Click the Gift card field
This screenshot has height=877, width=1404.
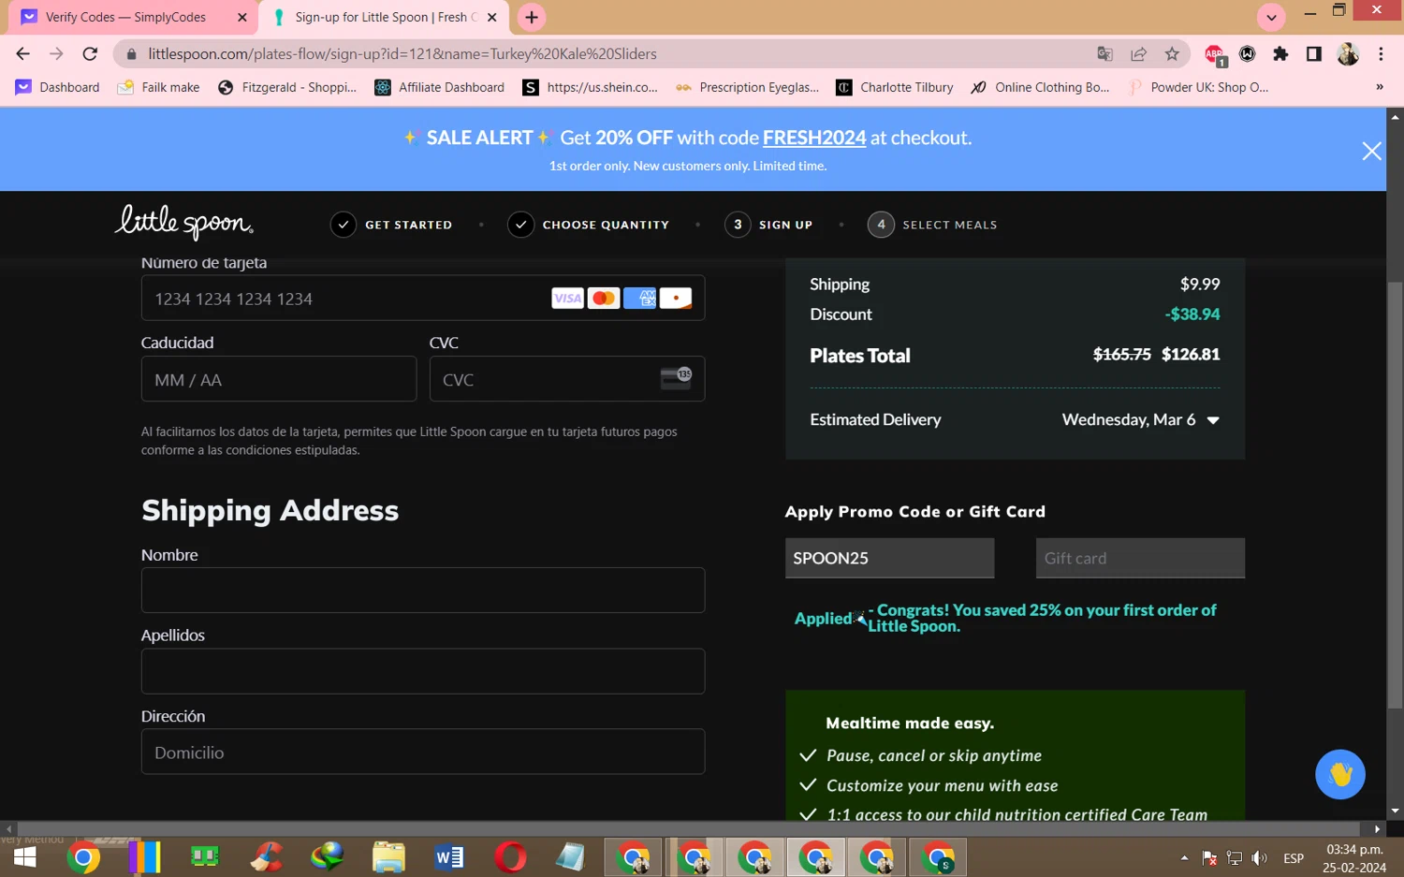[1140, 558]
